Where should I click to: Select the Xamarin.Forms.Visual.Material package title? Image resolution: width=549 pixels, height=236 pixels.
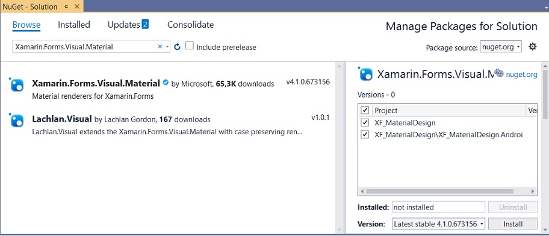[x=96, y=83]
